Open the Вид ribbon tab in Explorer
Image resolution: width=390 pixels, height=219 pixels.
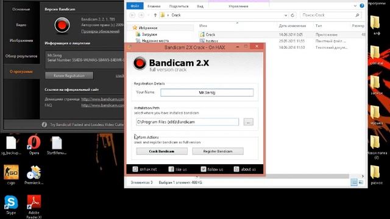tap(200, 6)
